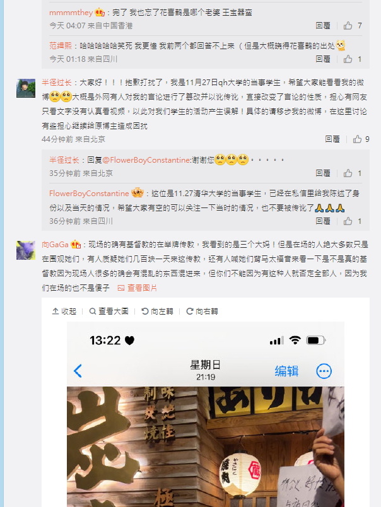Reply to 半径过长's main comment via 回覆
The width and height of the screenshot is (381, 507).
pyautogui.click(x=332, y=139)
